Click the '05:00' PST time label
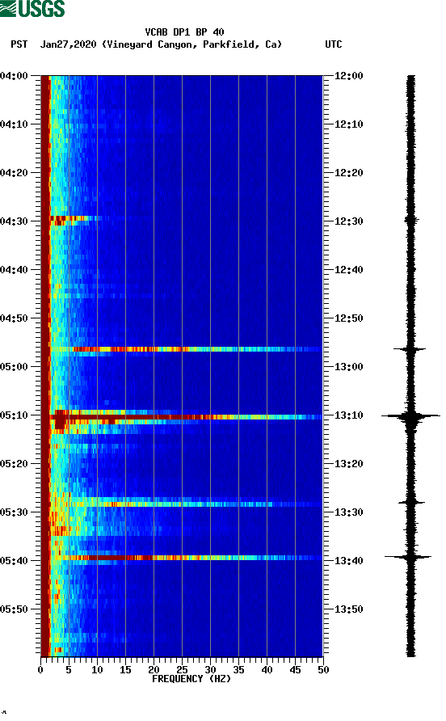The image size is (446, 721). 14,367
